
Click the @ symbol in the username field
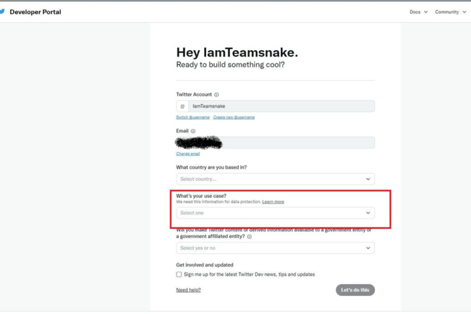(x=182, y=106)
